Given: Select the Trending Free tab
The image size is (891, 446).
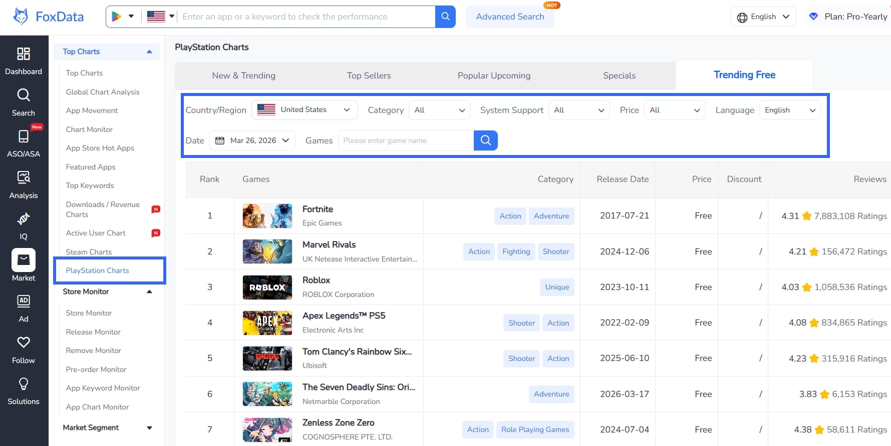Looking at the screenshot, I should pos(744,75).
